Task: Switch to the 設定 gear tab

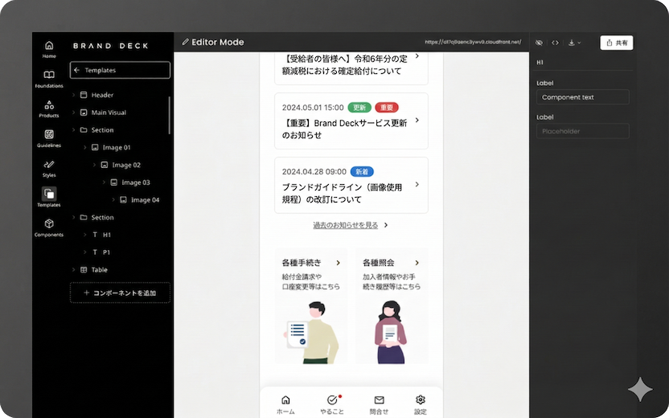Action: coord(421,404)
